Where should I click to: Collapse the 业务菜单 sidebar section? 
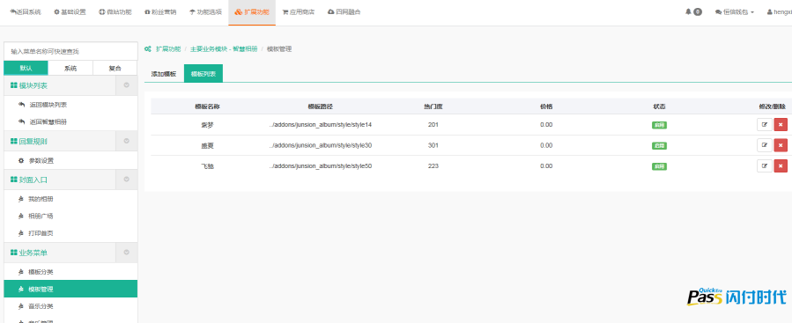(x=126, y=253)
